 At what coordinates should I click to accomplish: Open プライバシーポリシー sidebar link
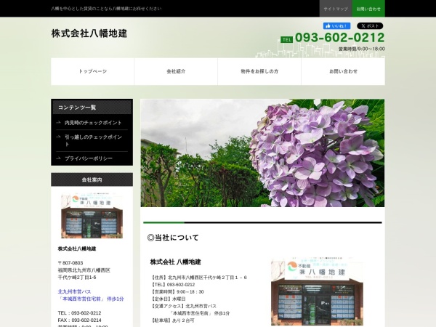pos(89,158)
